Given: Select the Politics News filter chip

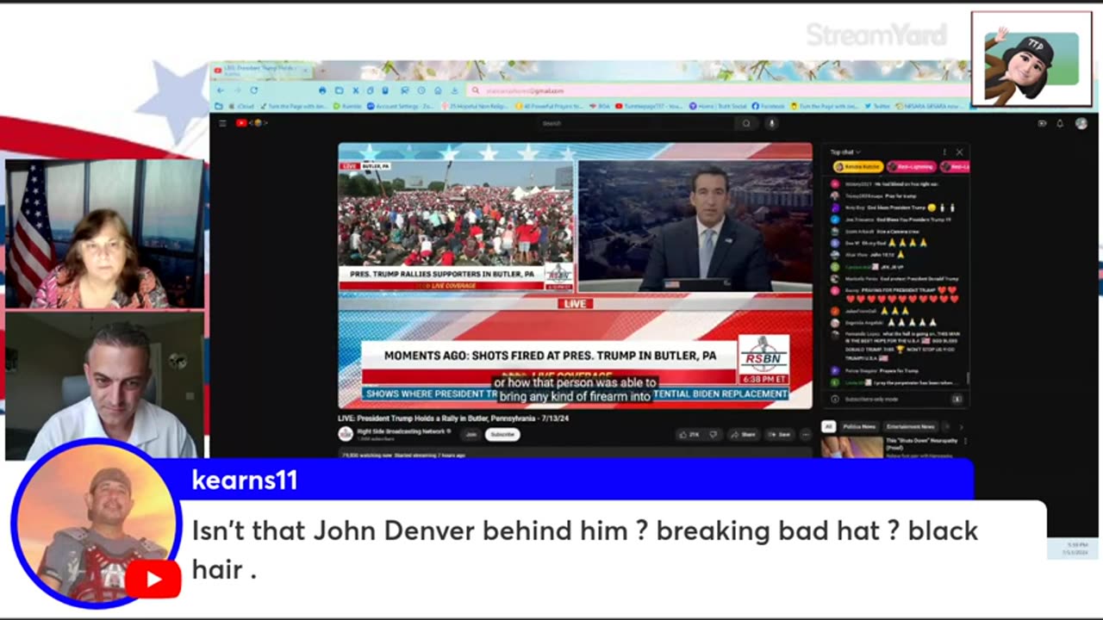Looking at the screenshot, I should tap(859, 426).
